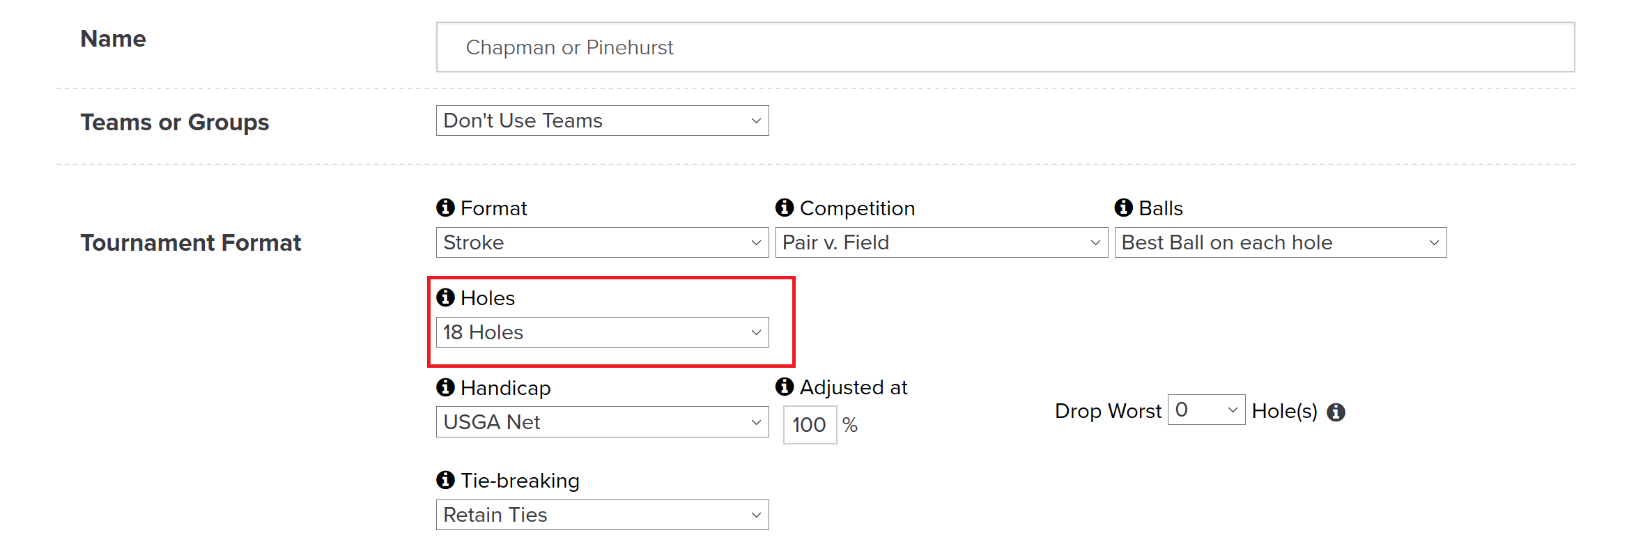Viewport: 1636px width, 551px height.
Task: Click the Adjusted at percentage field
Action: pos(810,425)
